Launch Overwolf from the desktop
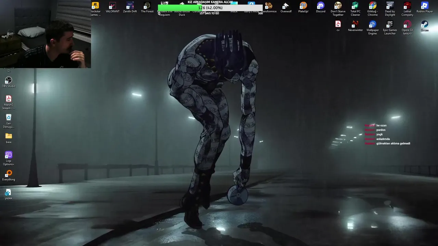Viewport: 438px width, 246px height. [286, 8]
